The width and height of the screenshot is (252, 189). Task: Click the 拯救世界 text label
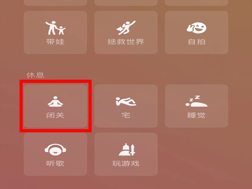click(x=126, y=42)
